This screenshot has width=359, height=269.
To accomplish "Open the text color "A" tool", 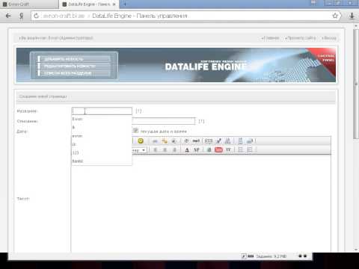I will pyautogui.click(x=187, y=149).
